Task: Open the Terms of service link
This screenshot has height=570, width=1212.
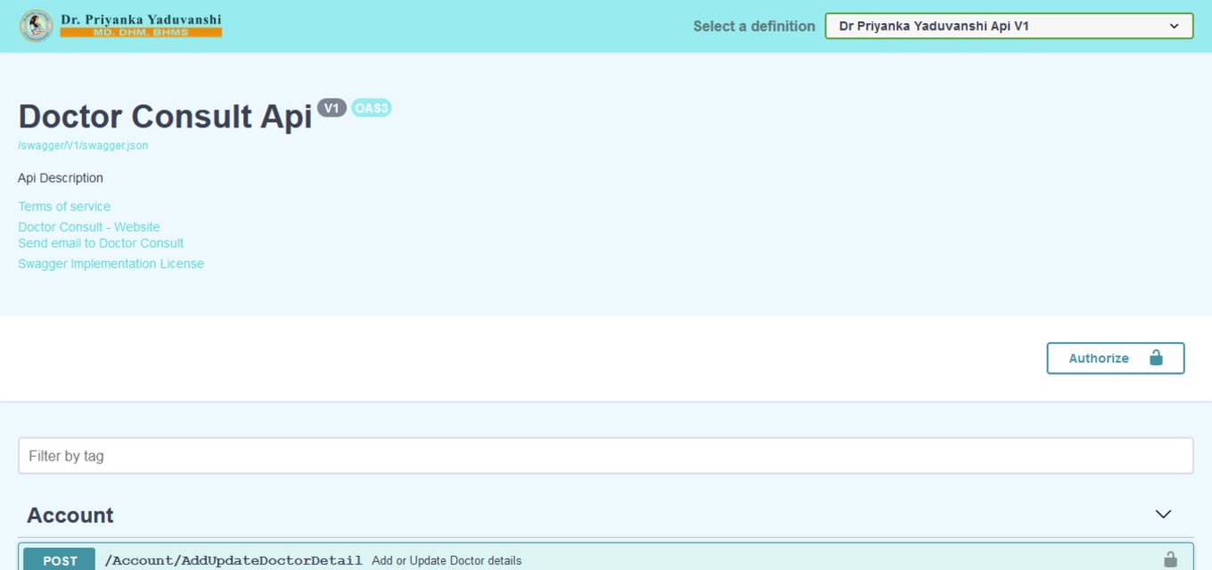Action: (64, 207)
